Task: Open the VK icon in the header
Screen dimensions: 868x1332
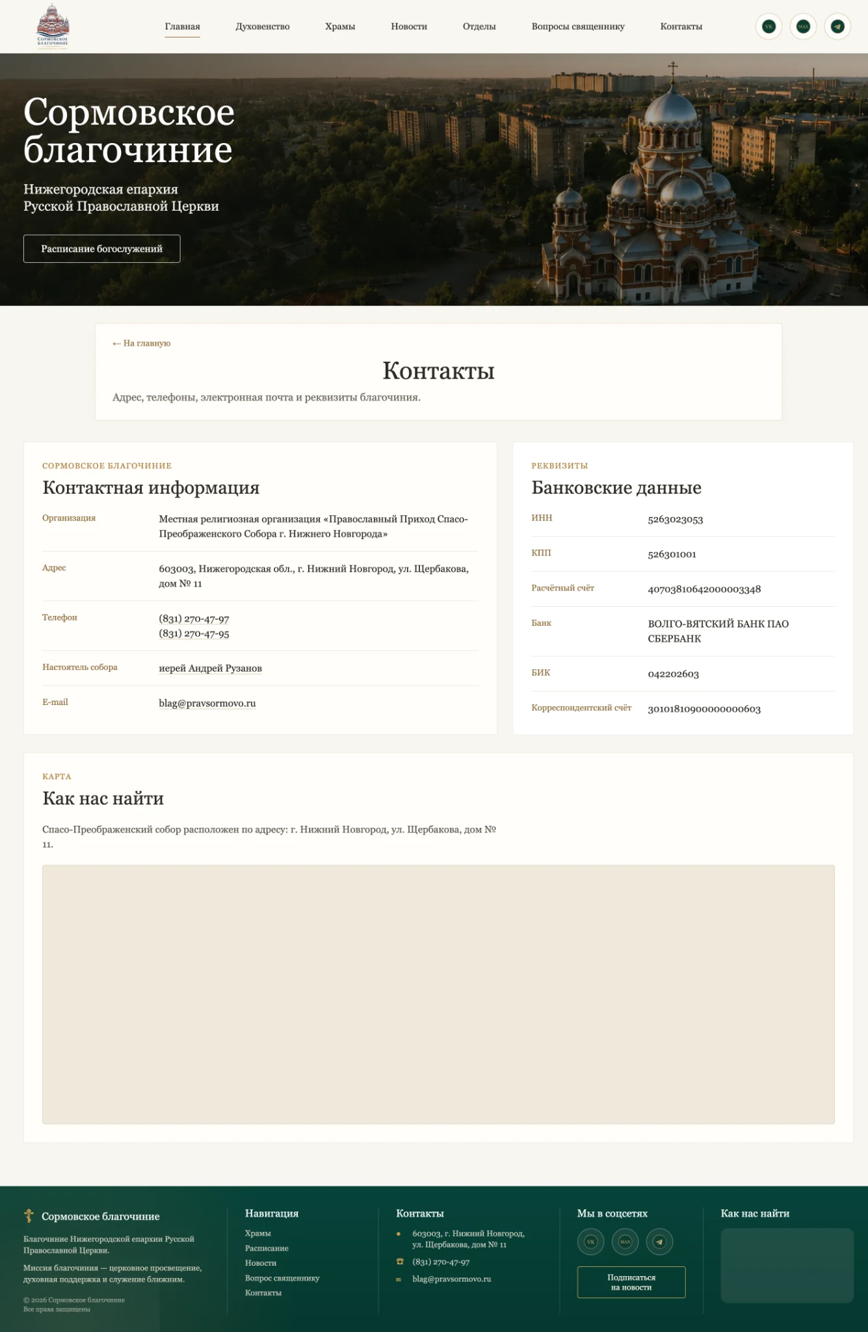Action: point(769,27)
